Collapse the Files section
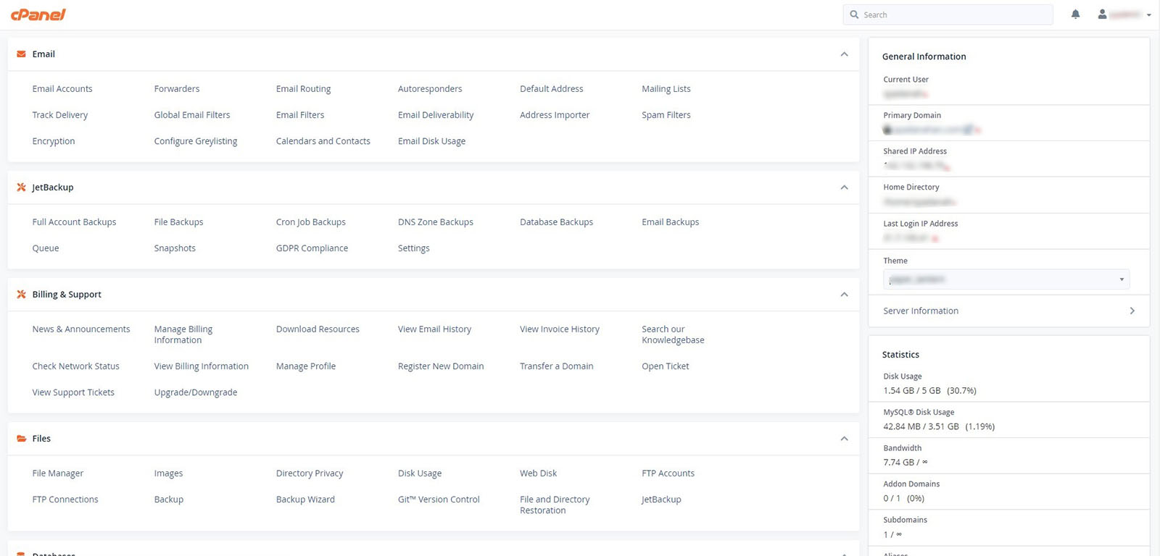Screen dimensions: 1160x556 coord(844,439)
